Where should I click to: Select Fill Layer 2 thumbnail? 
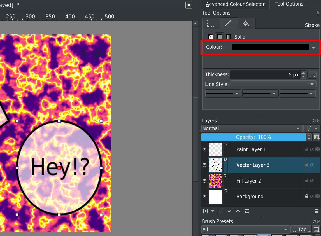215,181
